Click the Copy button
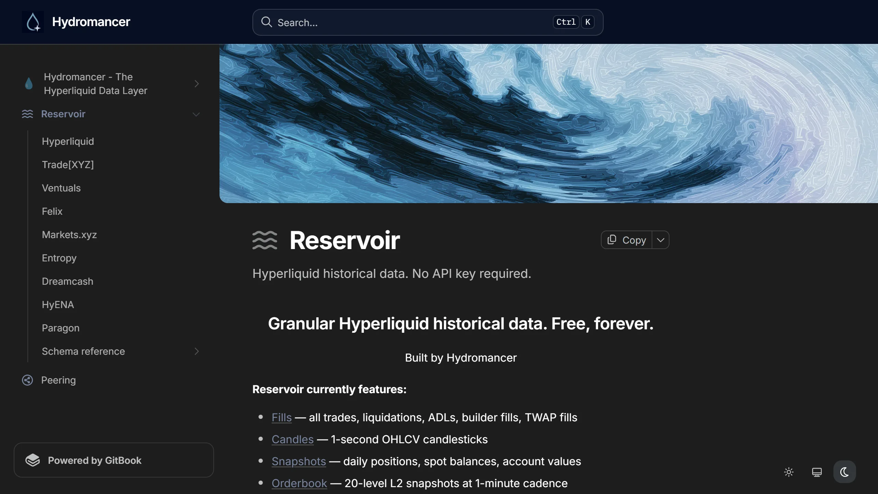 [x=627, y=240]
